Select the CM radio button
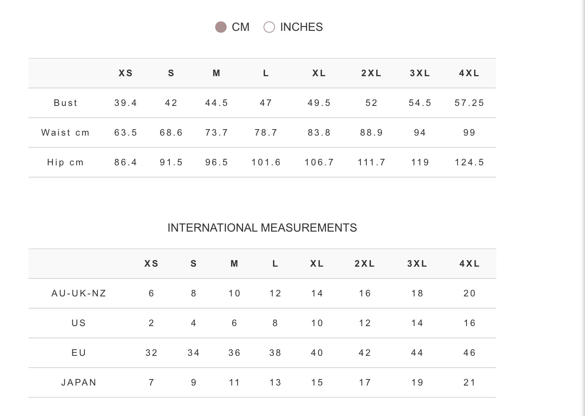Screen dimensions: 585x416 (x=221, y=27)
